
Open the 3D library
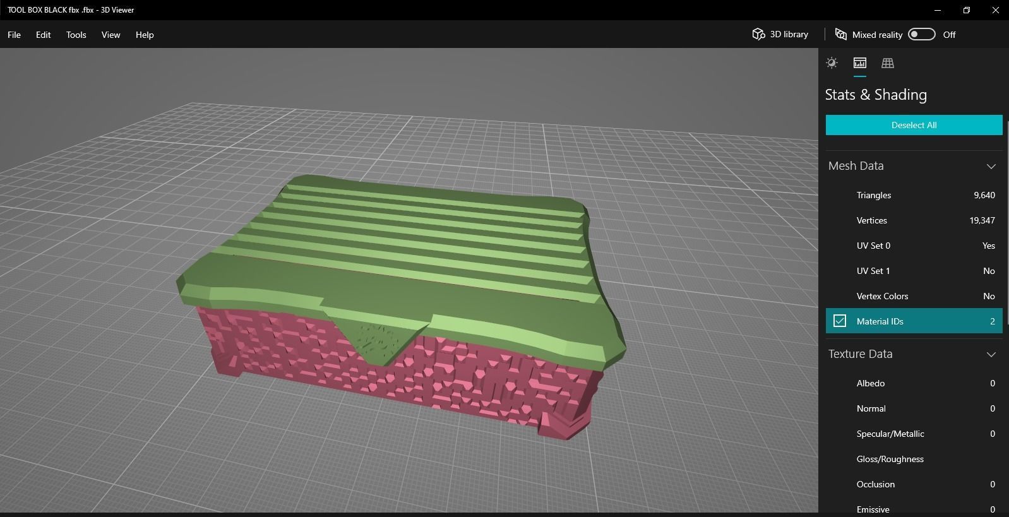click(x=780, y=34)
